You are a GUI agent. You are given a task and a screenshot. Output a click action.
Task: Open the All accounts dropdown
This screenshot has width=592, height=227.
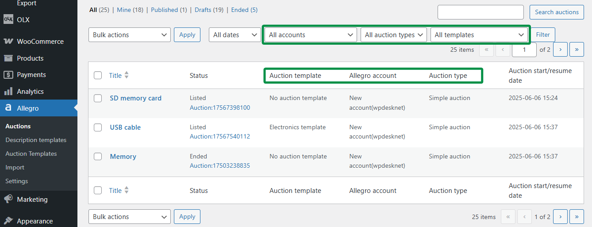[311, 35]
